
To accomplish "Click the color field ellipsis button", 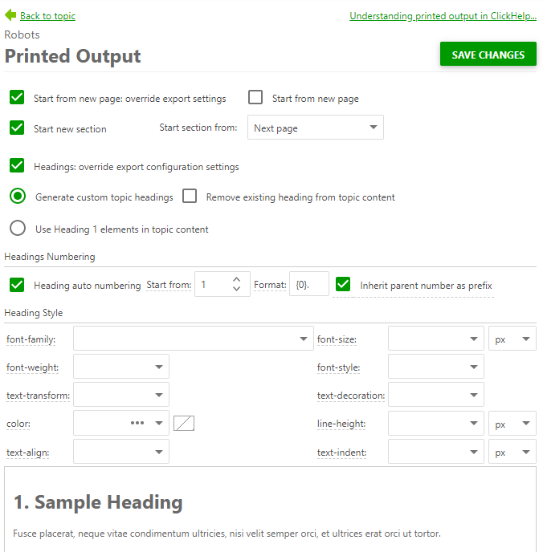I will click(x=137, y=423).
